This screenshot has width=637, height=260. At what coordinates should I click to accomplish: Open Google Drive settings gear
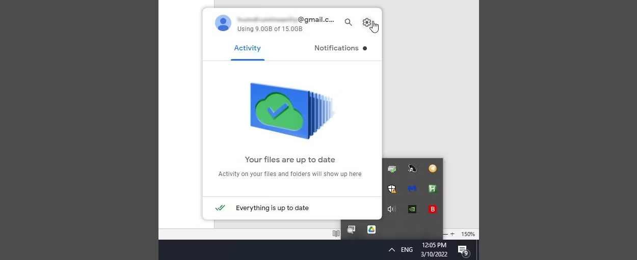(366, 22)
